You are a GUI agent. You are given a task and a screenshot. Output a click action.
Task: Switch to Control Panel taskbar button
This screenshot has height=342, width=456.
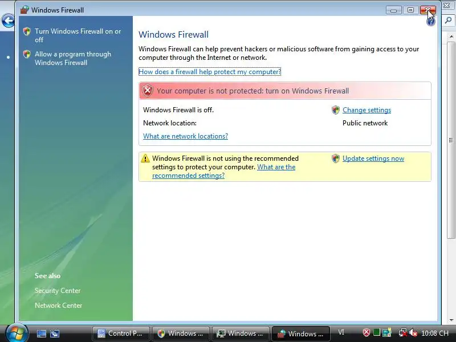point(121,333)
